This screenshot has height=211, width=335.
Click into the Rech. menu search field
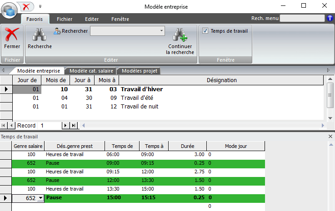point(302,19)
